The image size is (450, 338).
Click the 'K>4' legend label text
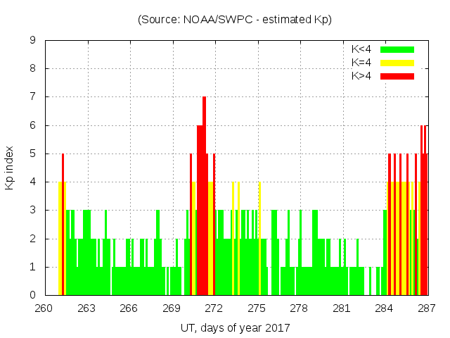pos(362,75)
